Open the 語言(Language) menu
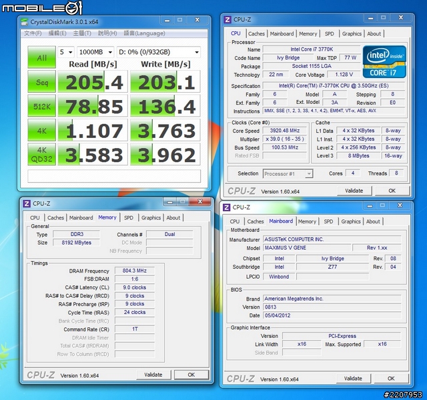The image size is (427, 400). coord(144,33)
